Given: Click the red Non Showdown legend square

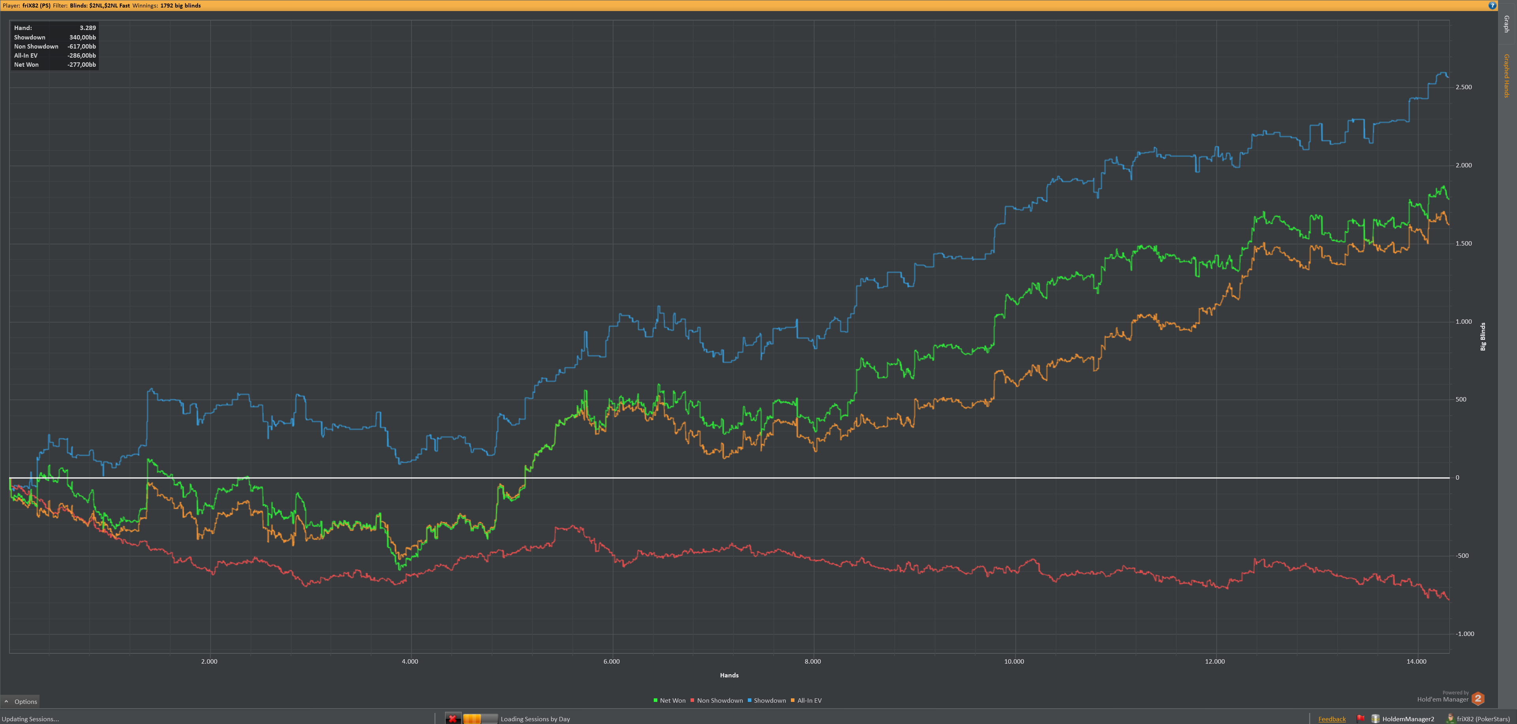Looking at the screenshot, I should 692,700.
